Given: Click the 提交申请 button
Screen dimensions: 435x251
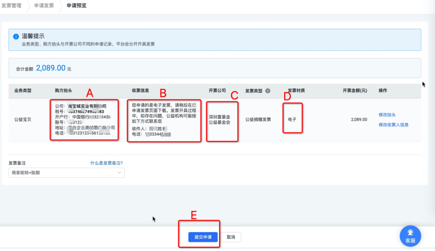Looking at the screenshot, I should tap(203, 237).
